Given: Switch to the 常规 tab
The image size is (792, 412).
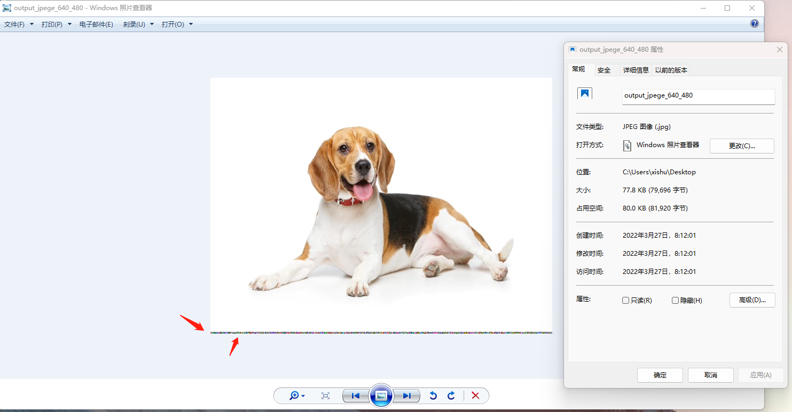Looking at the screenshot, I should 578,69.
